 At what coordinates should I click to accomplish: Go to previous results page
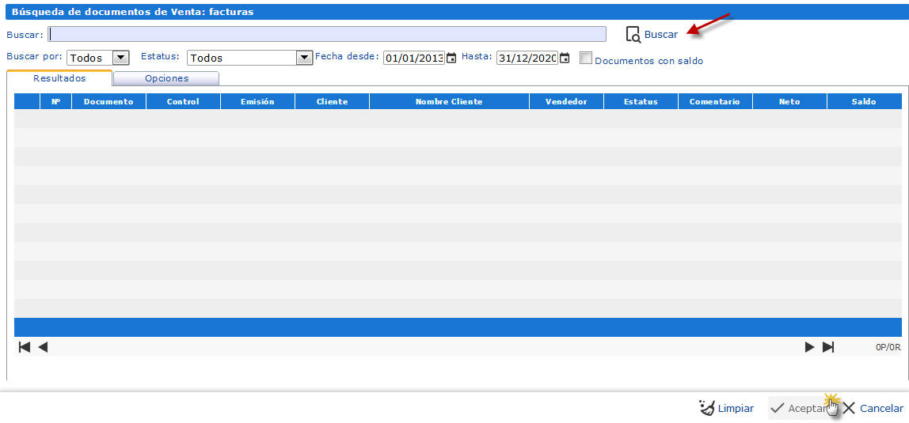coord(43,347)
